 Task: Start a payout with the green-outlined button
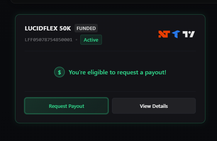coord(66,106)
